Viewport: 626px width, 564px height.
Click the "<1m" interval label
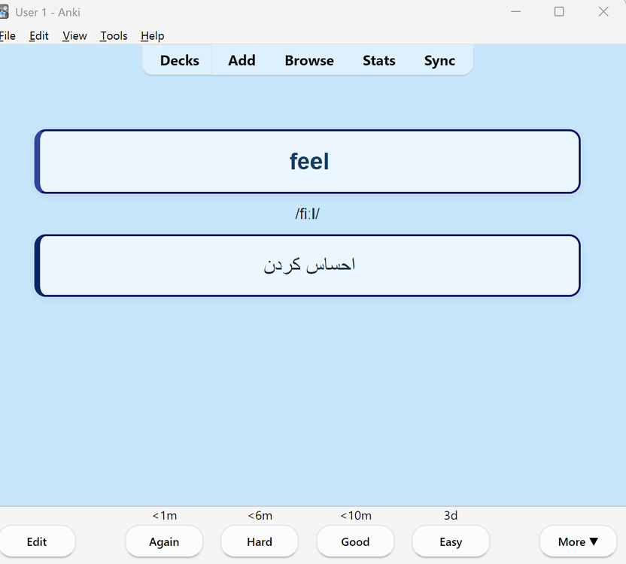(x=165, y=516)
